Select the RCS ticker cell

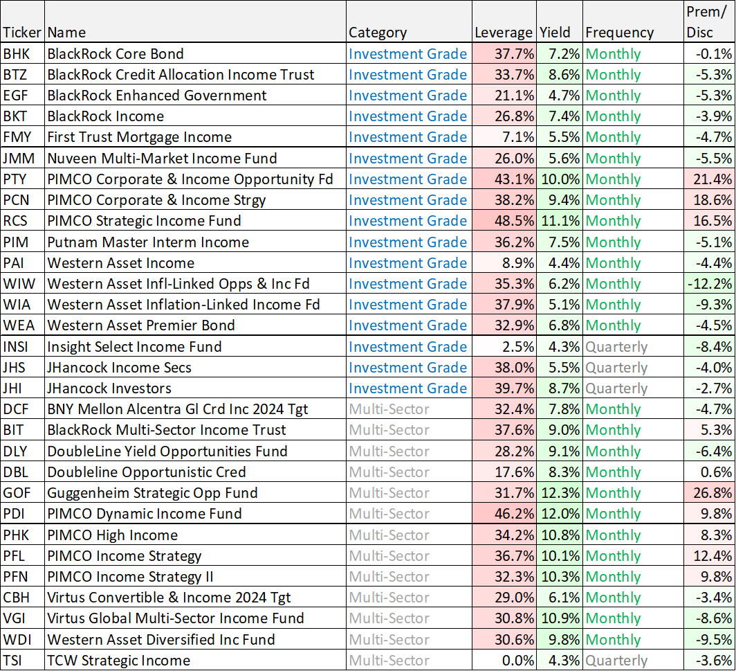22,220
